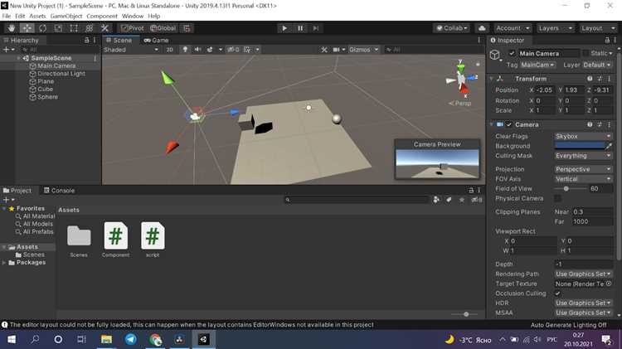The width and height of the screenshot is (622, 349).
Task: Open Transform component help icon
Action: [x=590, y=79]
